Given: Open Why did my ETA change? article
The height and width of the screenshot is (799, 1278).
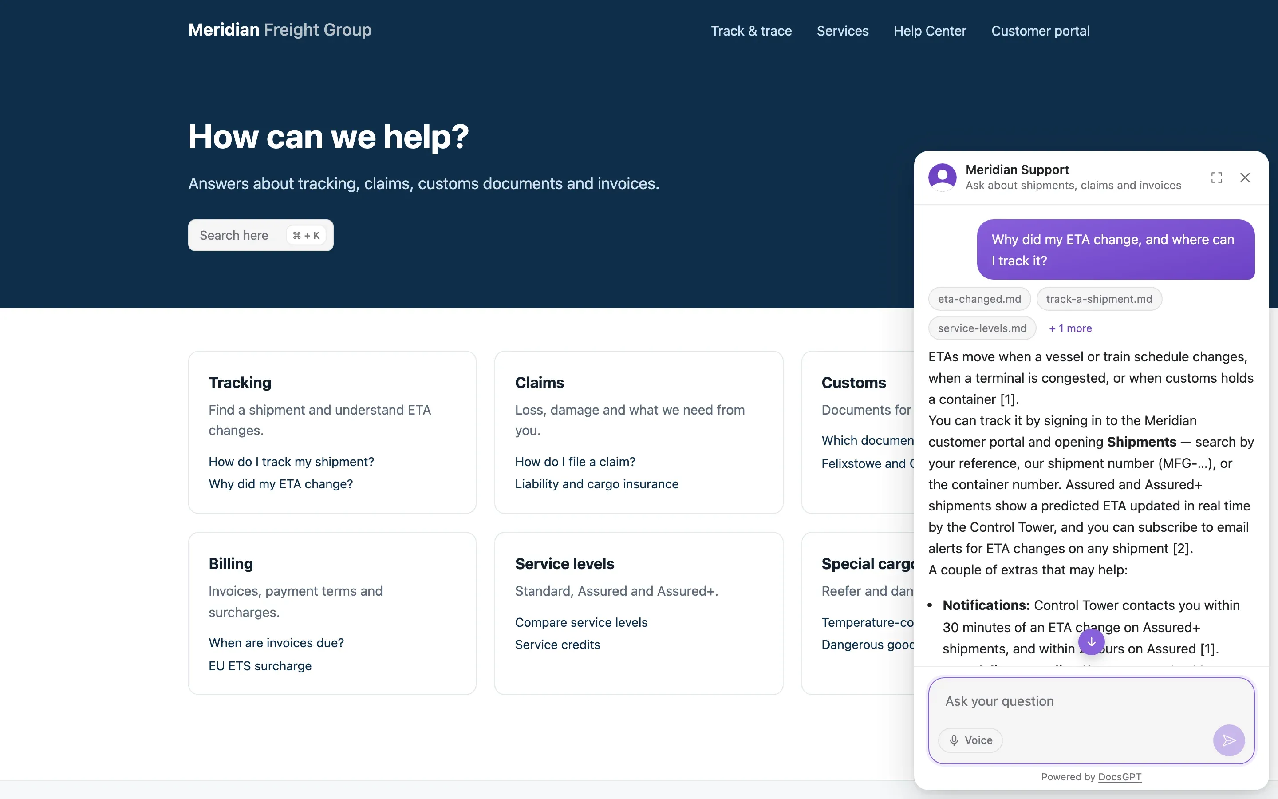Looking at the screenshot, I should click(280, 483).
